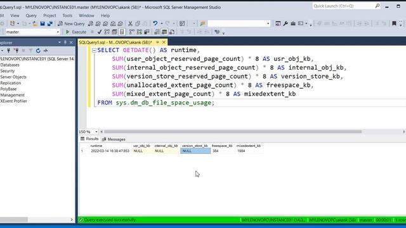This screenshot has width=406, height=228.
Task: Connect Object Explorer with plug icon
Action: pos(8,51)
